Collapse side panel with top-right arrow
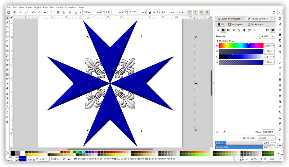Viewport: 289px width, 167px height. [x=280, y=12]
